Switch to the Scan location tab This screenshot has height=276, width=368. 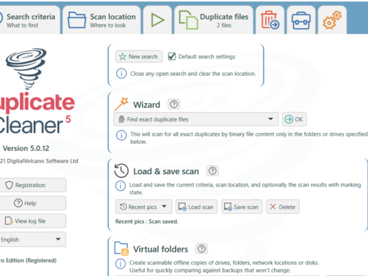click(x=102, y=20)
